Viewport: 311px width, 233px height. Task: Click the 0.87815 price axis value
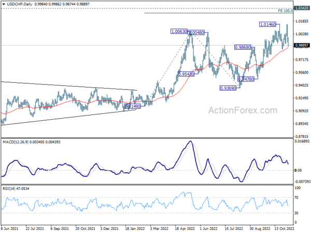pos(302,137)
